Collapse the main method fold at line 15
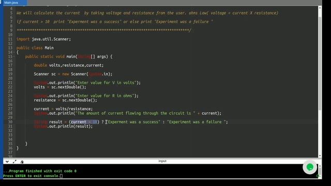 (x=14, y=56)
